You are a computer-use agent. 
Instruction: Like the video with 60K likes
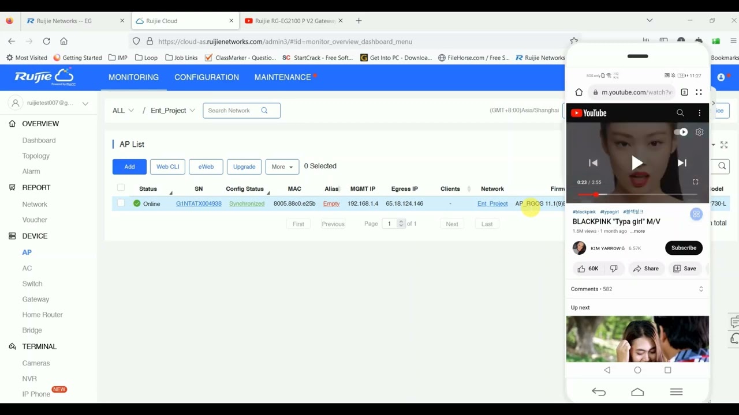588,269
